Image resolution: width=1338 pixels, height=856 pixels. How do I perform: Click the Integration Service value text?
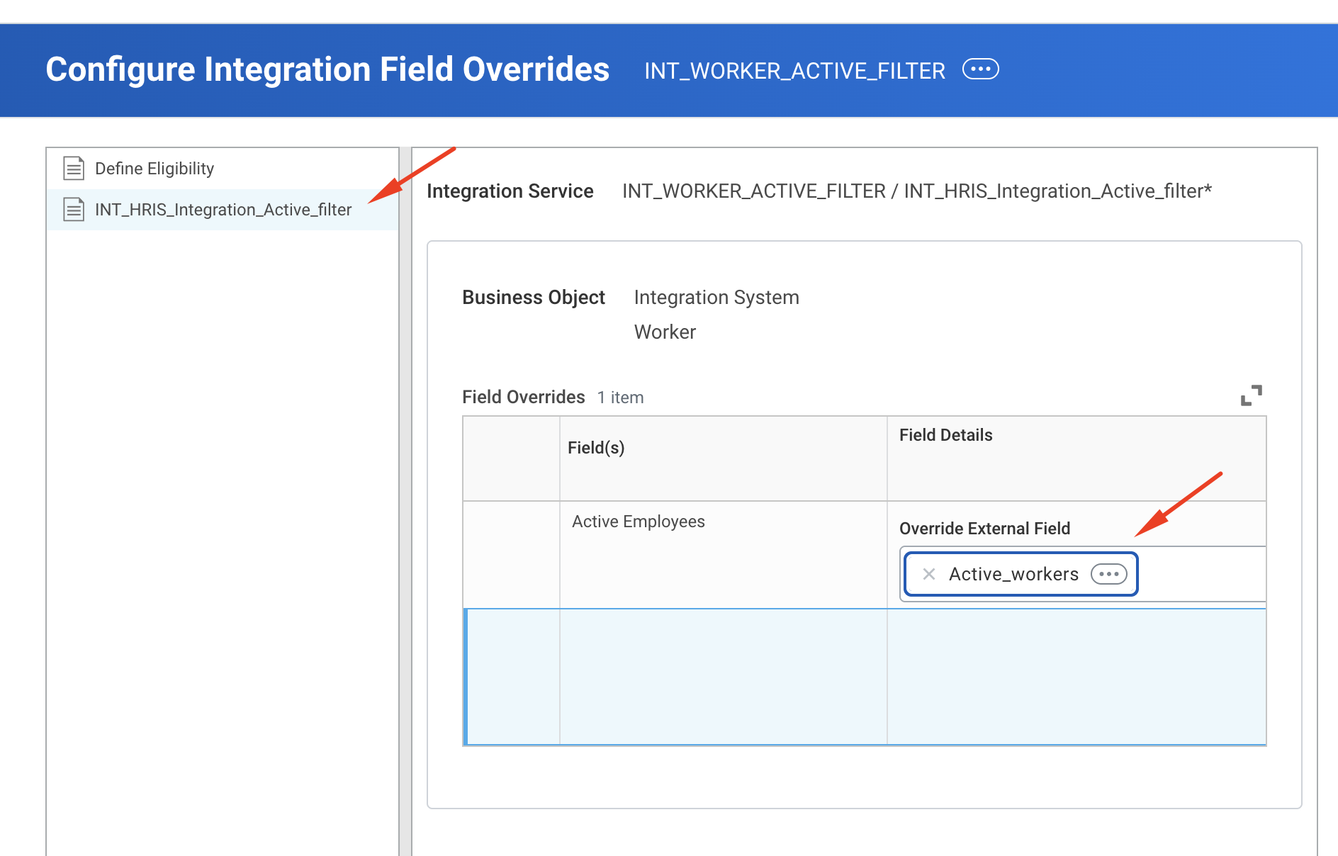(916, 191)
